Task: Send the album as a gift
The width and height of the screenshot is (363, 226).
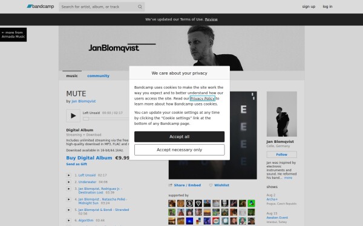Action: point(77,164)
